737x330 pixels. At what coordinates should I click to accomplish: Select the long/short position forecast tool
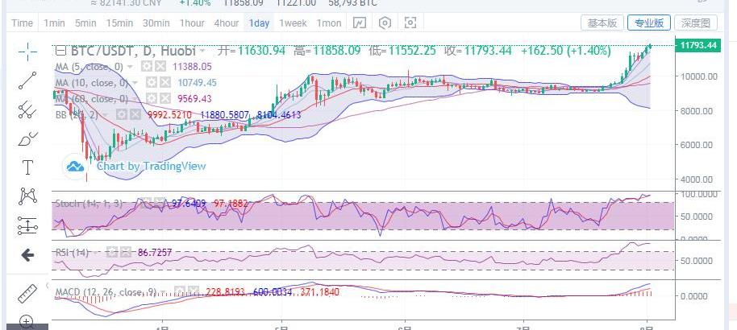coord(27,226)
